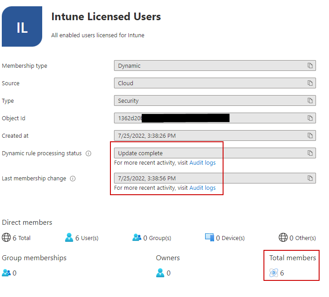Show info for Last membership change

[x=73, y=179]
